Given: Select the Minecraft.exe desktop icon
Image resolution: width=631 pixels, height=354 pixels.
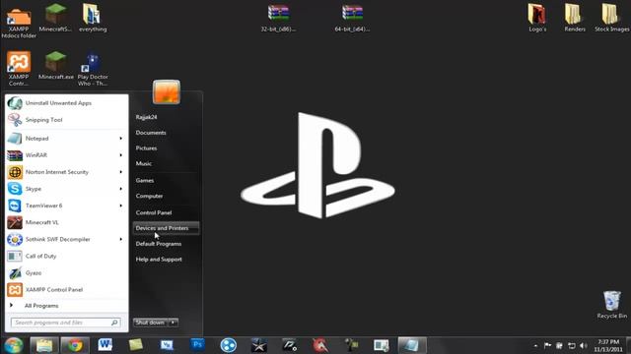Looking at the screenshot, I should coord(55,66).
